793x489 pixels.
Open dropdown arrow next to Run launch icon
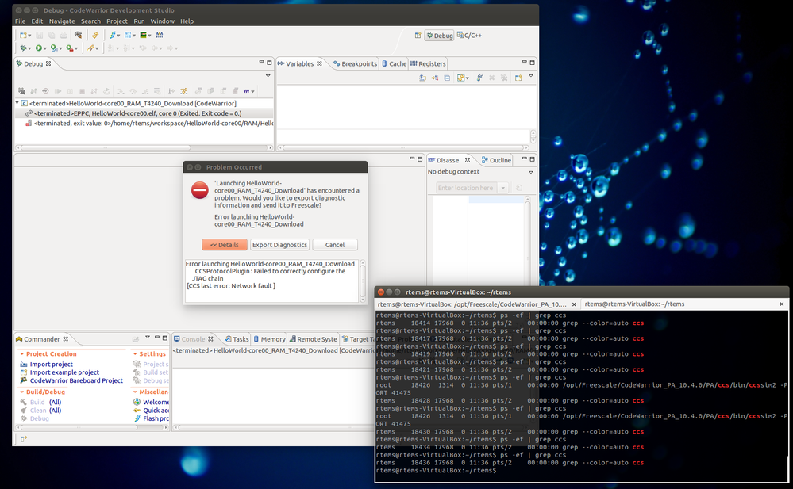coord(45,49)
